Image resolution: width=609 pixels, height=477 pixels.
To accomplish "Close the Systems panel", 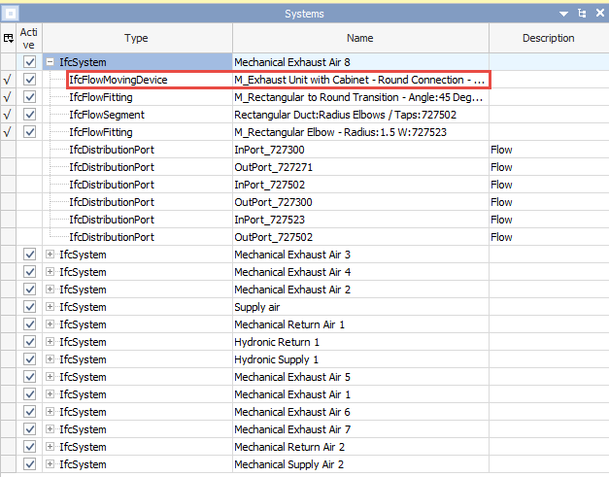I will coord(597,14).
